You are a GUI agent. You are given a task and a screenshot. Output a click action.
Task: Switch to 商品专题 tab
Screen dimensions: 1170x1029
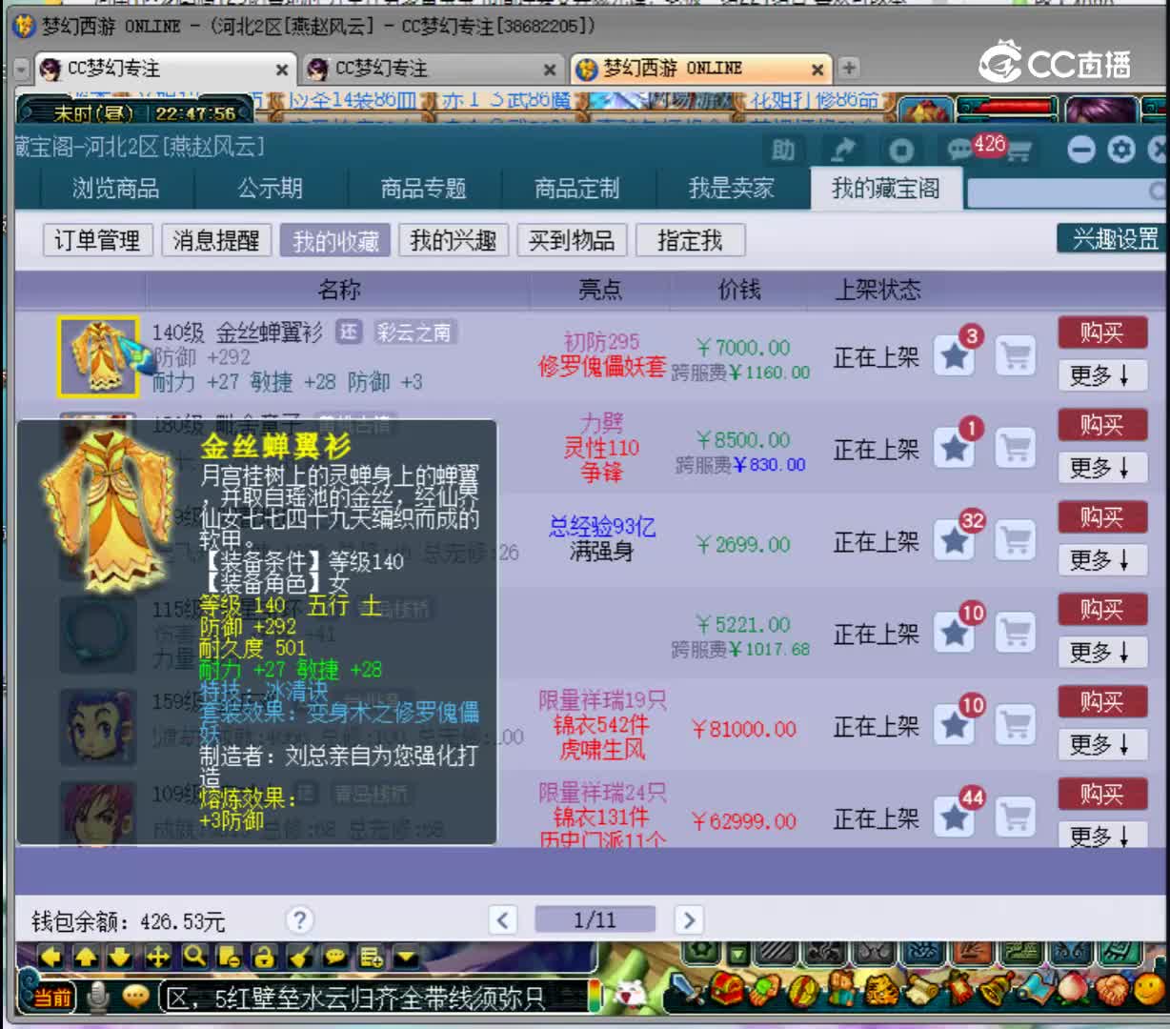point(424,189)
